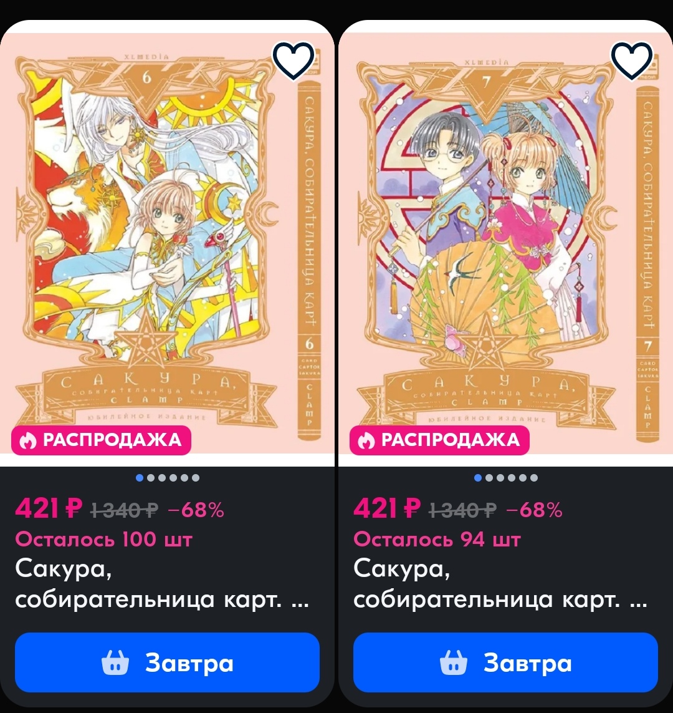Click basket icon in left Завтра button

(x=115, y=662)
